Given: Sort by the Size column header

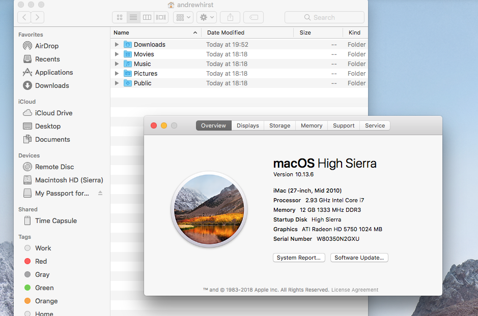Looking at the screenshot, I should pyautogui.click(x=318, y=33).
